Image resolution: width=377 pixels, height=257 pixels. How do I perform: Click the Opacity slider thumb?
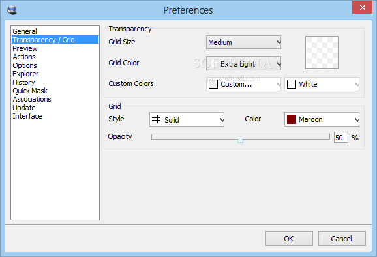[240, 140]
